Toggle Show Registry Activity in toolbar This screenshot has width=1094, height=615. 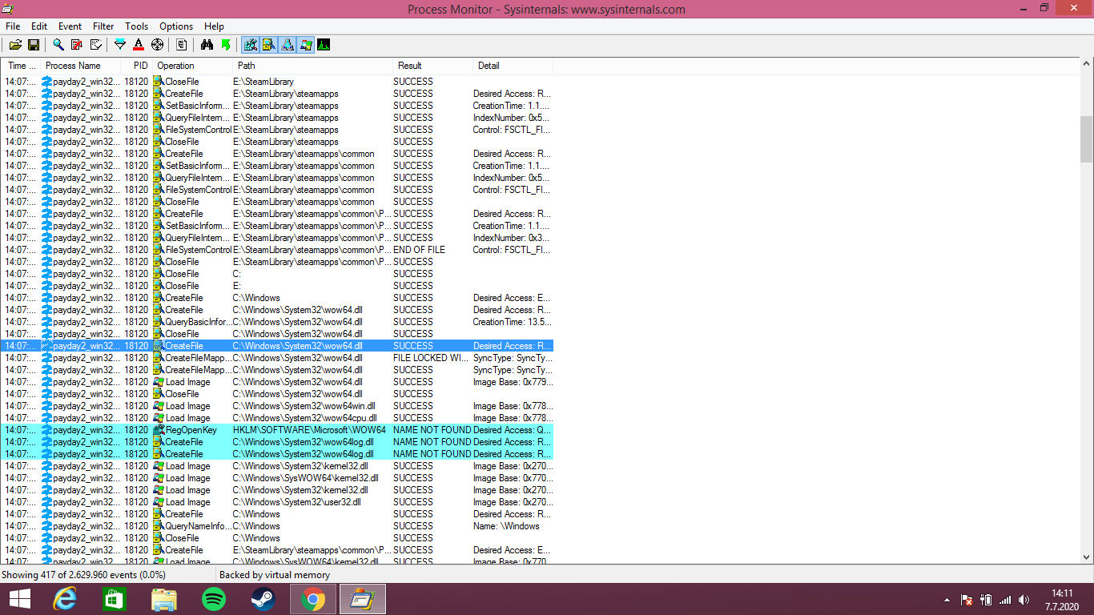250,45
